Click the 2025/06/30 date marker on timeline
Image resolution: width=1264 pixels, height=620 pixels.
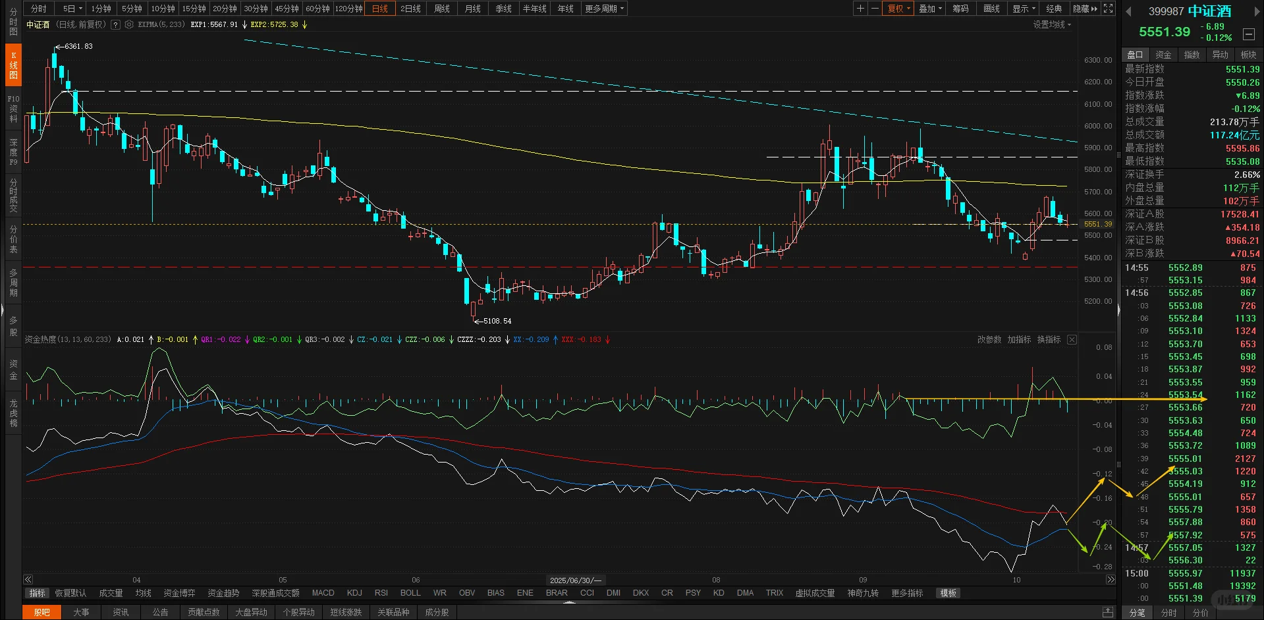(x=576, y=580)
